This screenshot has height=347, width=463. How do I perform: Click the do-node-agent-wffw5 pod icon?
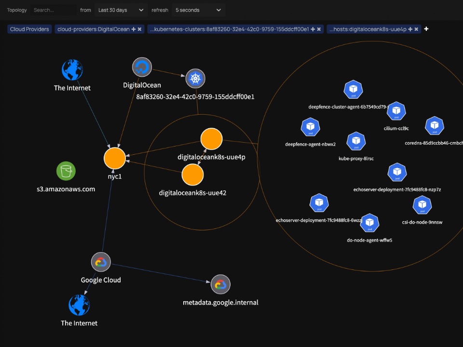(x=370, y=223)
